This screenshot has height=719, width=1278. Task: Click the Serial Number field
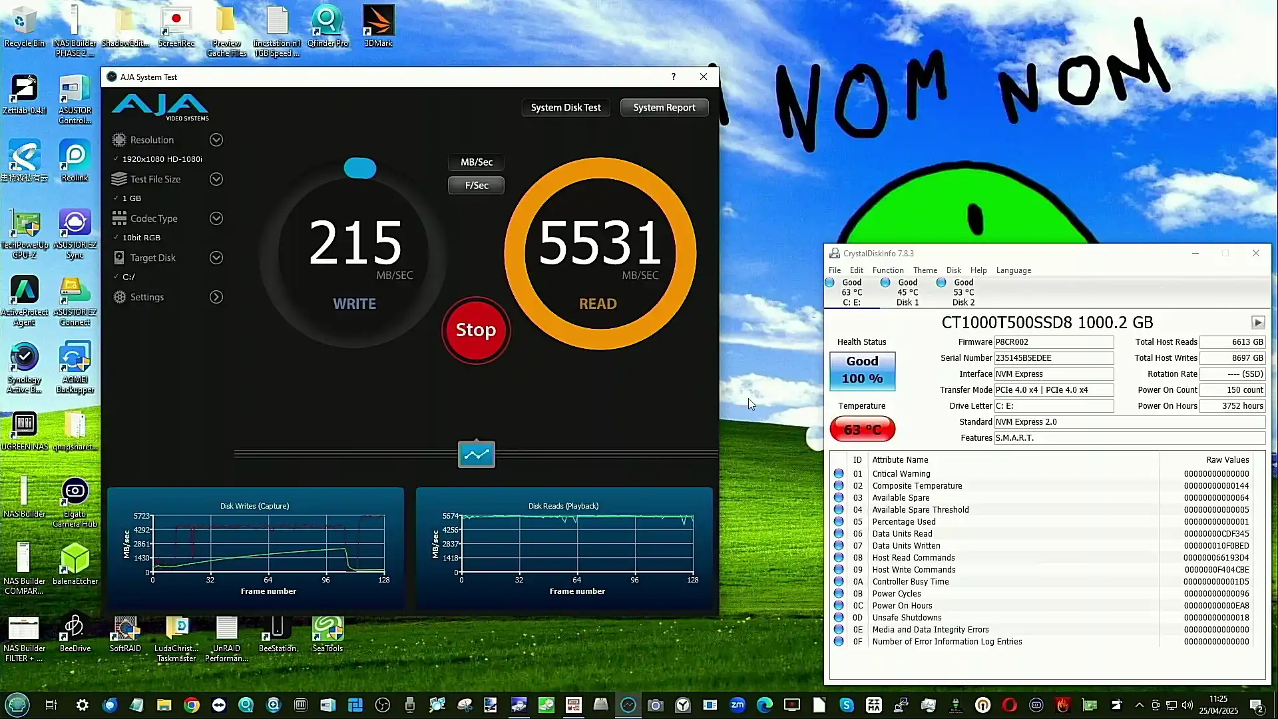click(x=1054, y=358)
